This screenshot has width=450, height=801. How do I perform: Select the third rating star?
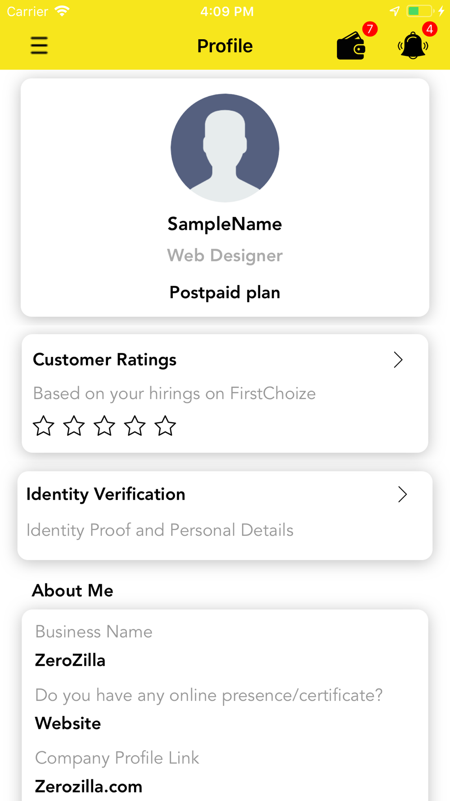(x=104, y=426)
